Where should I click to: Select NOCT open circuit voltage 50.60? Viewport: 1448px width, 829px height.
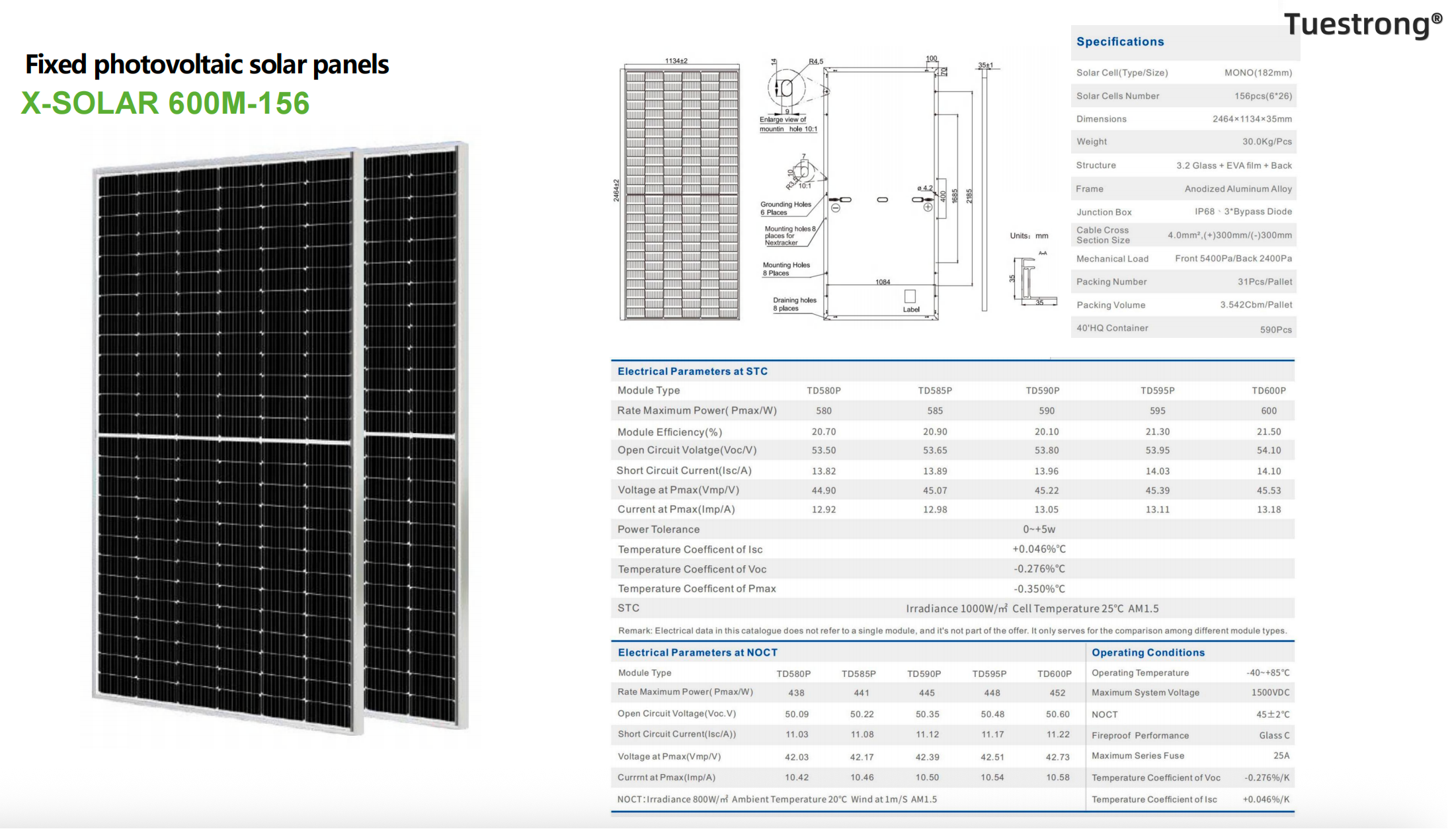[1058, 715]
